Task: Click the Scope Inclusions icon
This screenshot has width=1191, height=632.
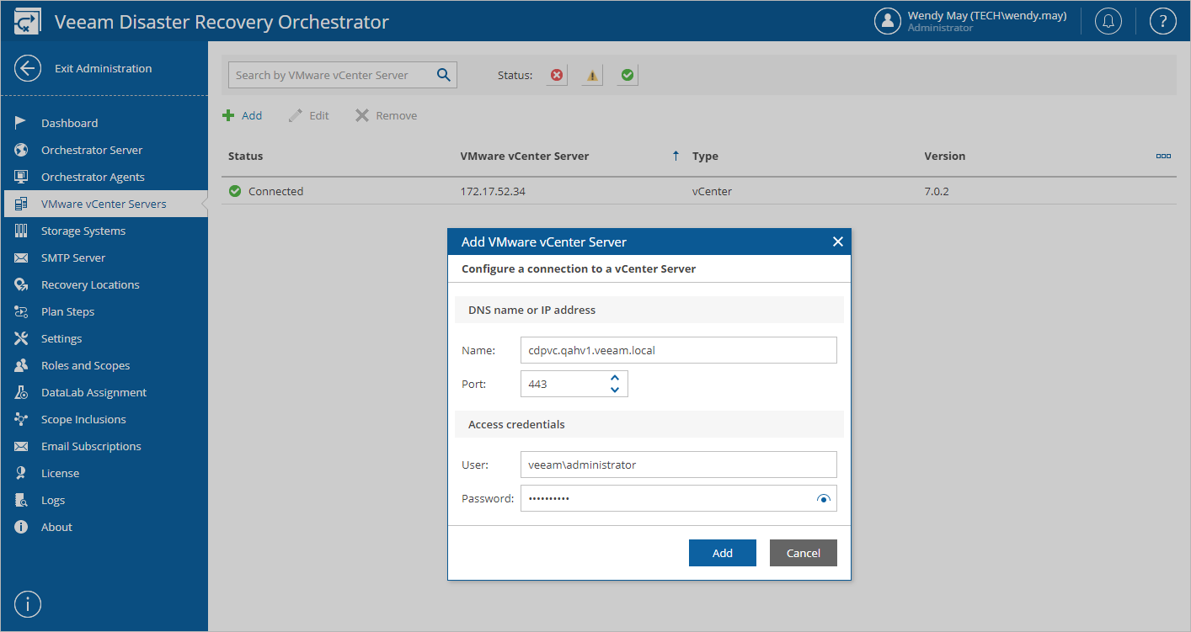Action: coord(22,419)
